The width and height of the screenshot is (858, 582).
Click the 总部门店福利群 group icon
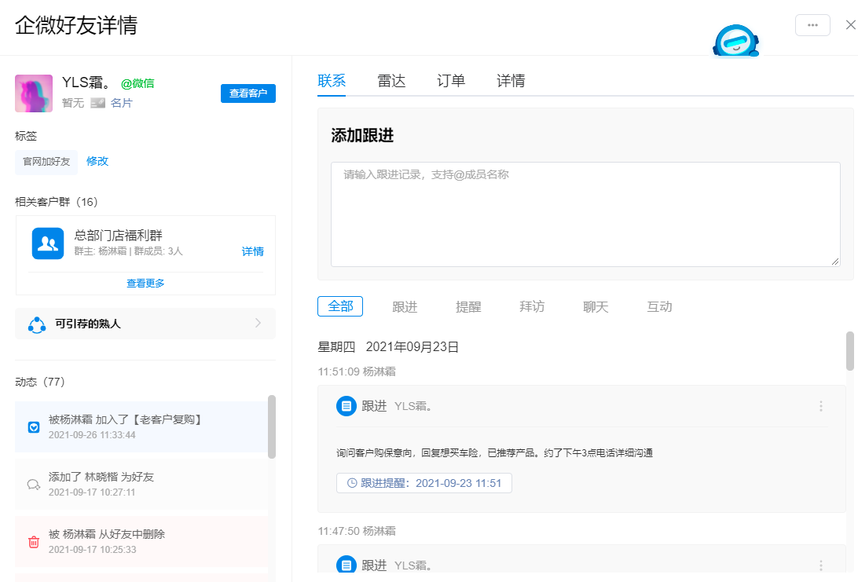point(48,243)
